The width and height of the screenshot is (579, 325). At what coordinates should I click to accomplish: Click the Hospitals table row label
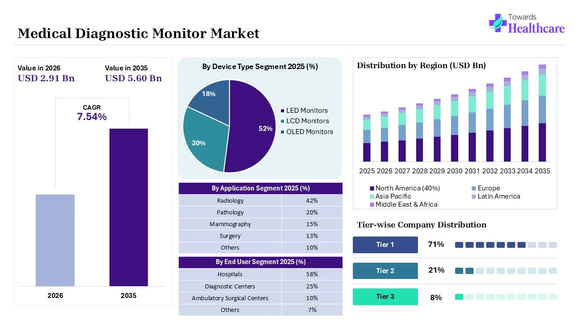click(230, 274)
